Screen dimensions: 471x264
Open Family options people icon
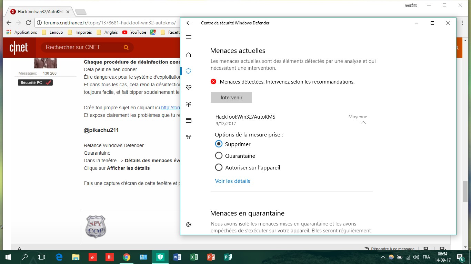[x=188, y=137]
